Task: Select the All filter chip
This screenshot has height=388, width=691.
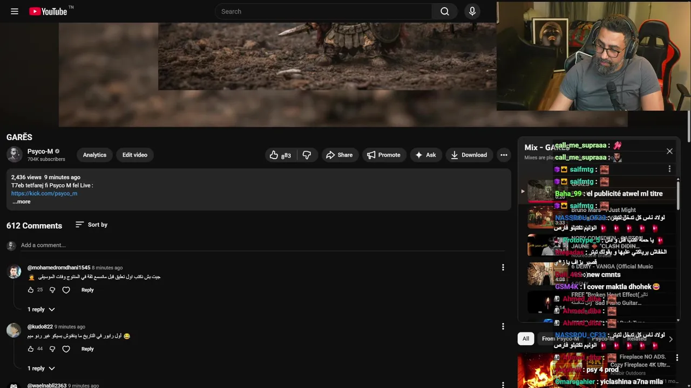Action: click(x=526, y=339)
